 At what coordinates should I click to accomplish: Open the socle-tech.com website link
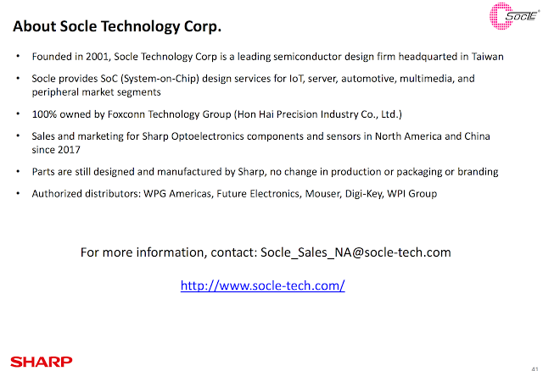point(262,285)
